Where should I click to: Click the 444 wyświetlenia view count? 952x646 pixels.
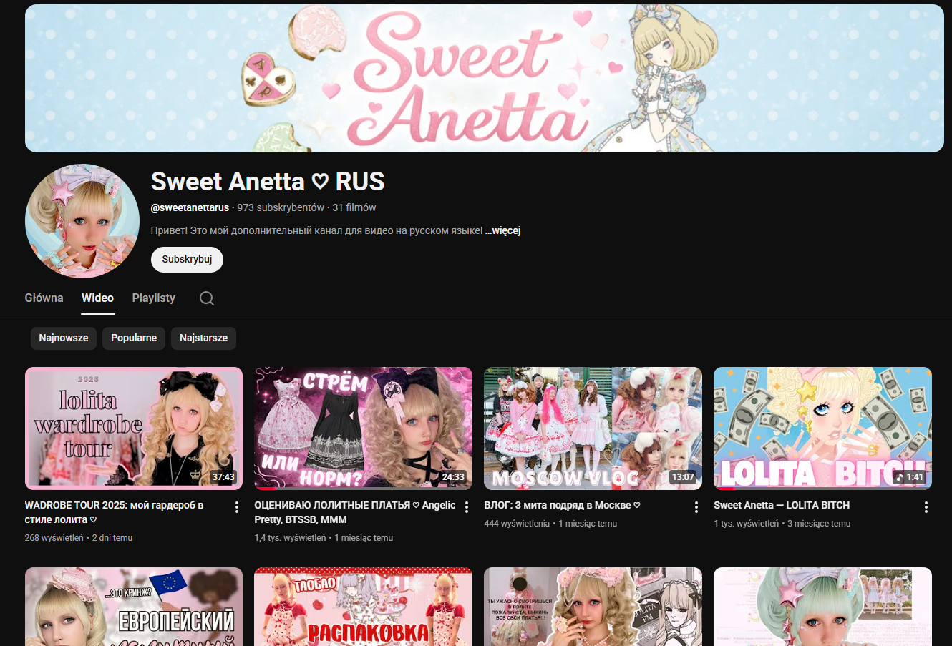517,524
